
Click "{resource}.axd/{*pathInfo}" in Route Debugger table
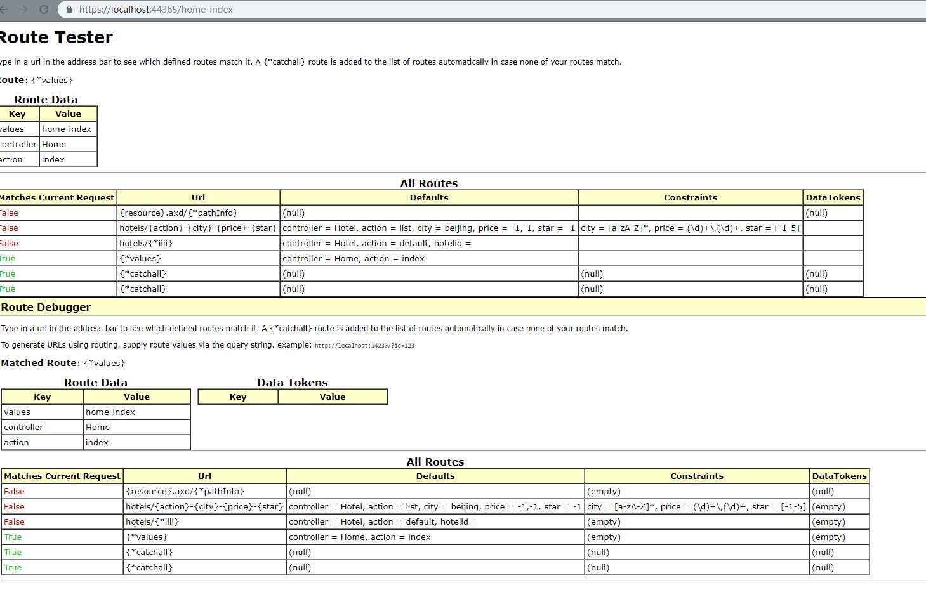185,491
